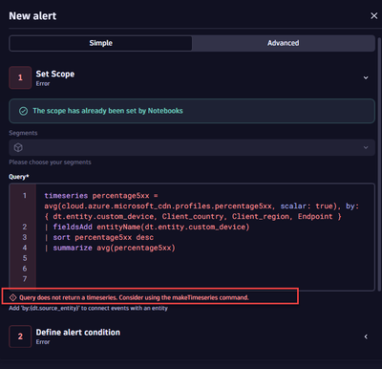Click the Query* field label
Screen dimensions: 382x369
[19, 177]
